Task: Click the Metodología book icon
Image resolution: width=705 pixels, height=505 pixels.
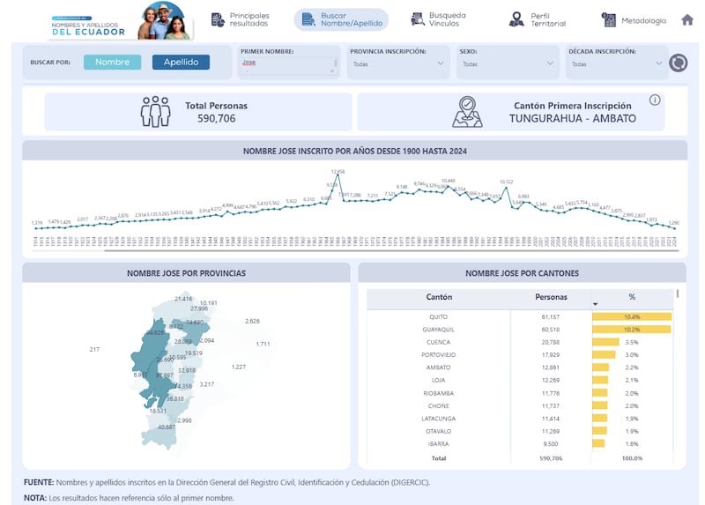Action: [609, 19]
